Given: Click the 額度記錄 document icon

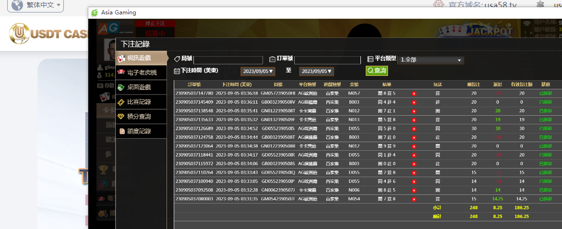Looking at the screenshot, I should click(121, 131).
